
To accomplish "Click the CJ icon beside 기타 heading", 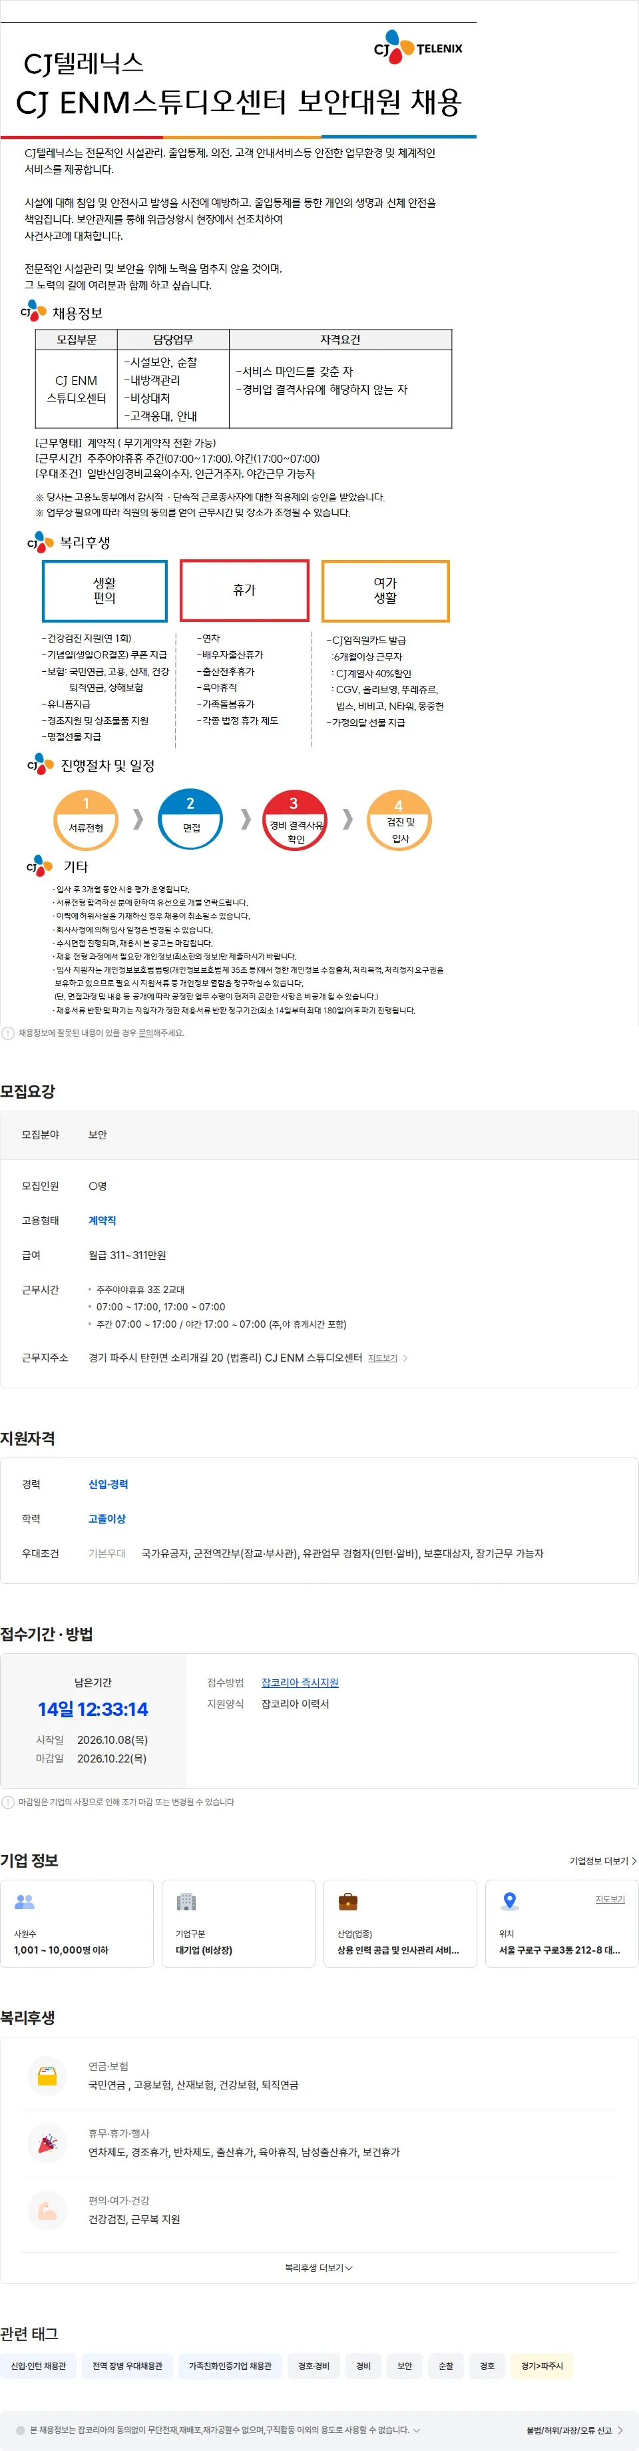I will click(x=40, y=866).
